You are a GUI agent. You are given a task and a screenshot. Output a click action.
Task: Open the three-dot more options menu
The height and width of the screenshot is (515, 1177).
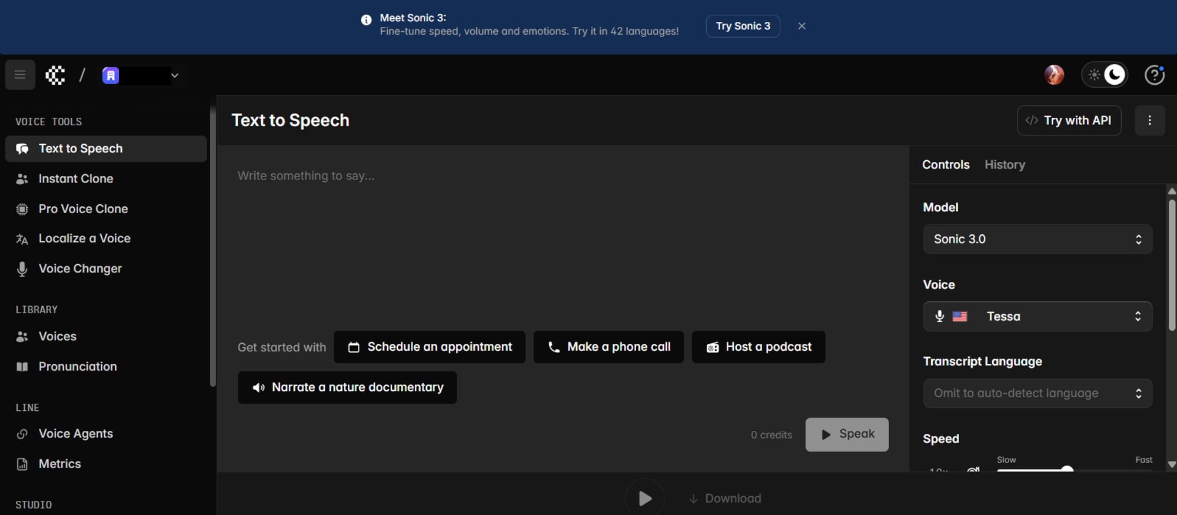(1149, 121)
